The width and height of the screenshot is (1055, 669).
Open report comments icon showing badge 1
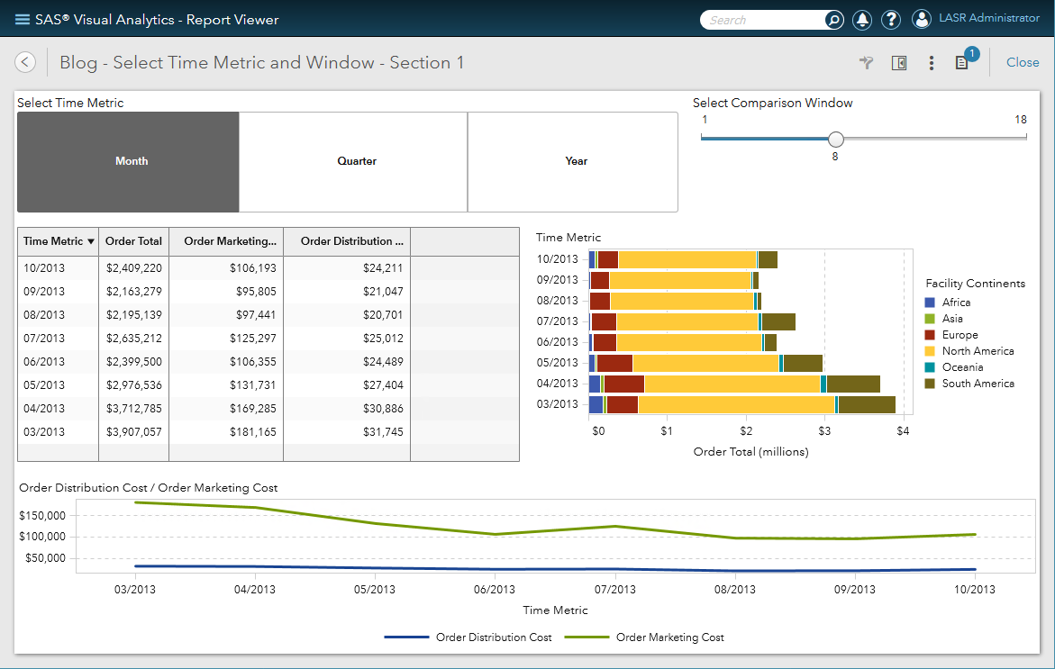pyautogui.click(x=962, y=63)
